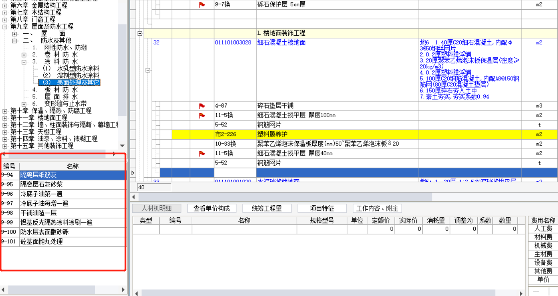Collapse item 32 细石混凝土楼地面
The width and height of the screenshot is (558, 296).
point(148,70)
